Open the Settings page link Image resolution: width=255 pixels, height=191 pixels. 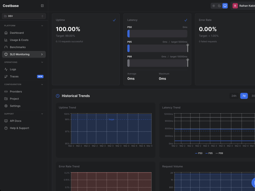[x=24, y=106]
